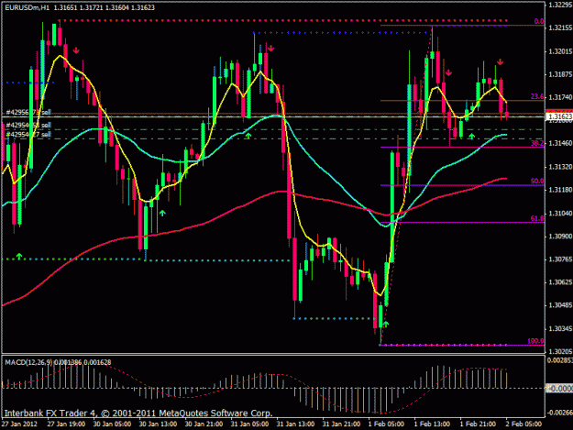Click the 1 Feb 21:00 time axis label
This screenshot has height=430, width=573.
[x=478, y=424]
